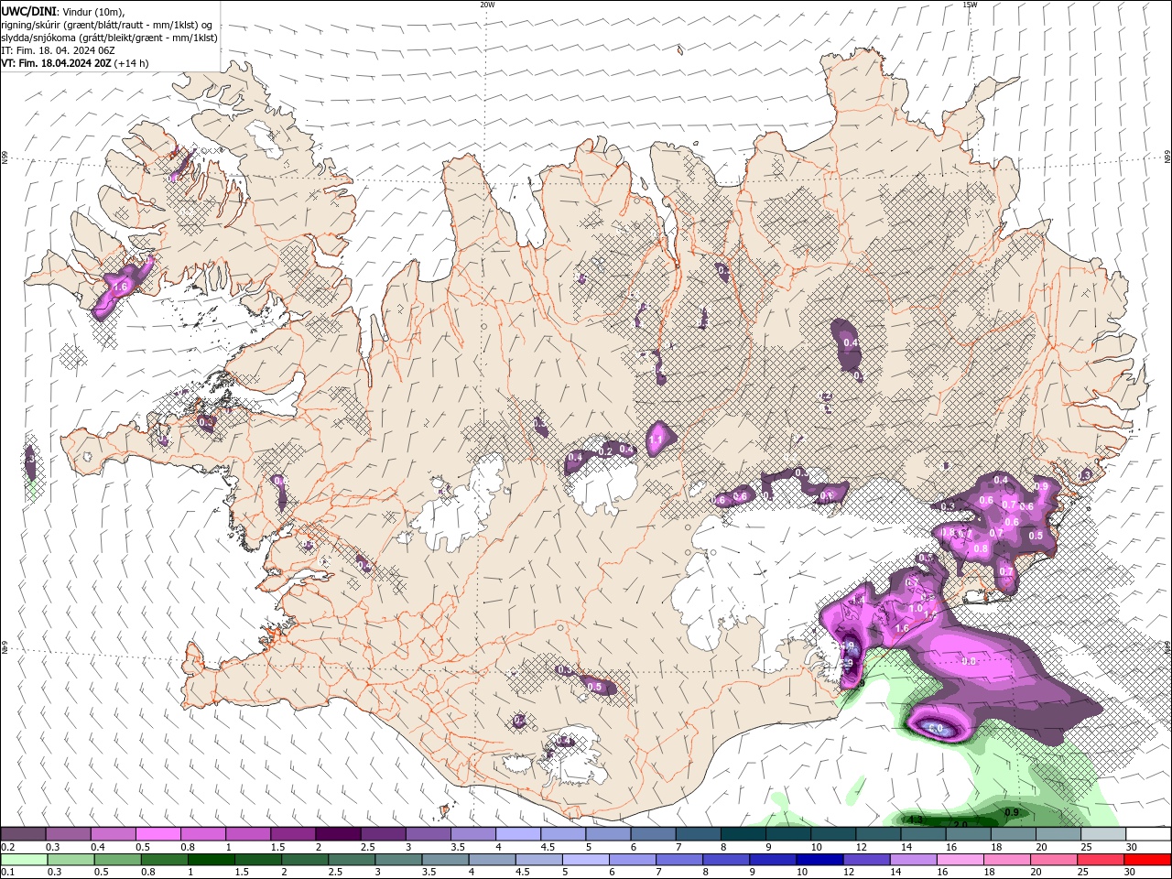Screen dimensions: 1172x879
Task: Select the valid time line 'VT: Fim. 18.04.2024 20Z'
Action: pos(57,63)
